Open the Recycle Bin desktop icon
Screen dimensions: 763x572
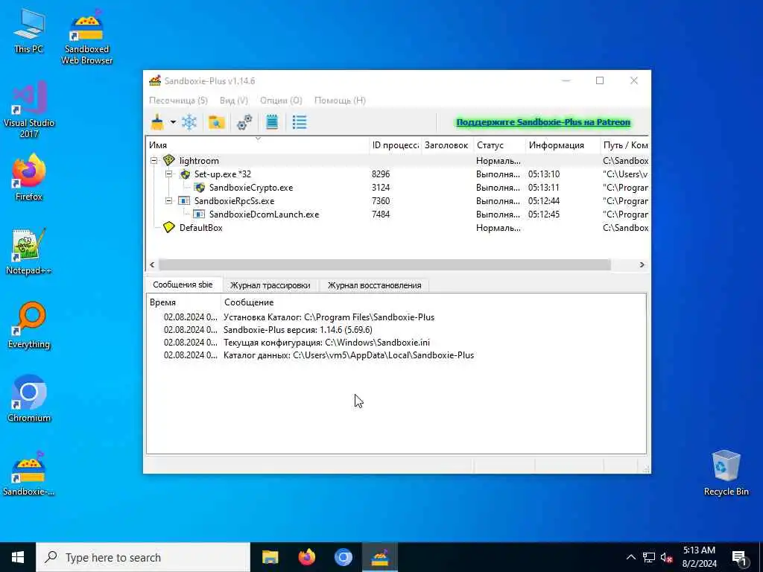click(726, 473)
